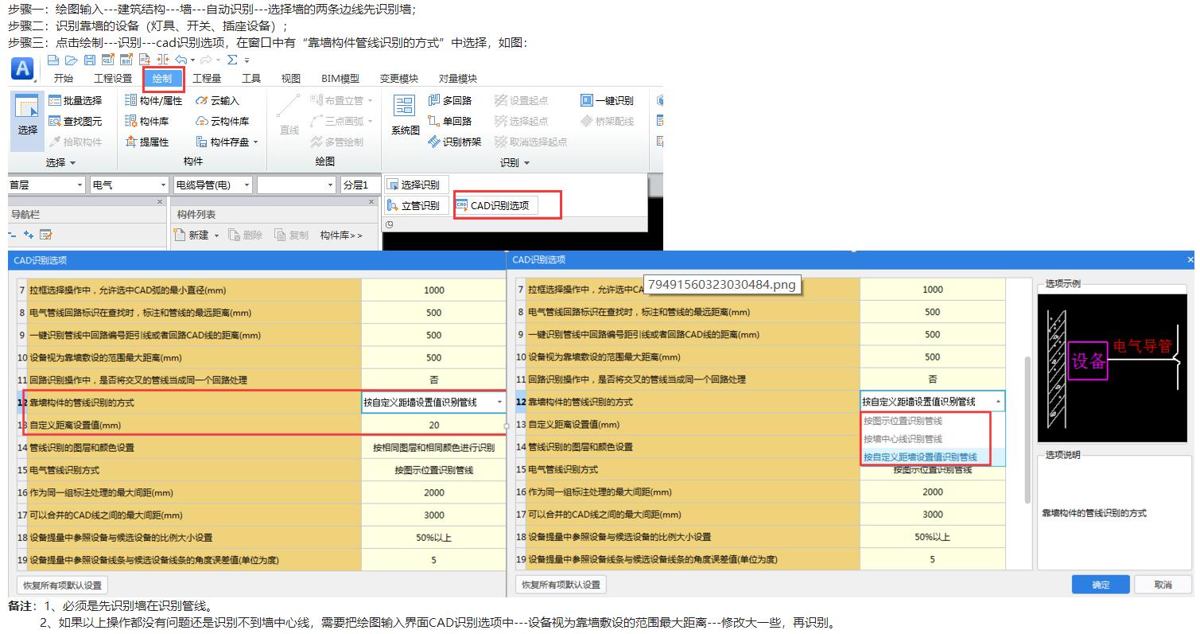Click 取消 in the right CAD识别选项 dialog

tap(1163, 585)
